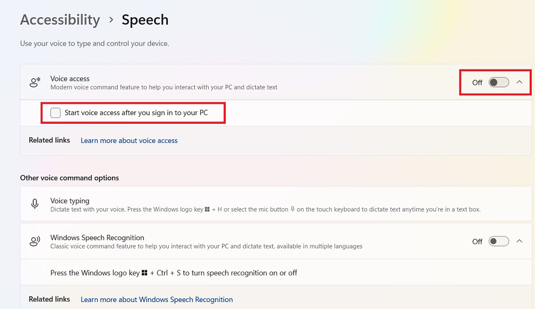Collapse the Windows Speech Recognition section chevron
535x309 pixels.
click(519, 241)
